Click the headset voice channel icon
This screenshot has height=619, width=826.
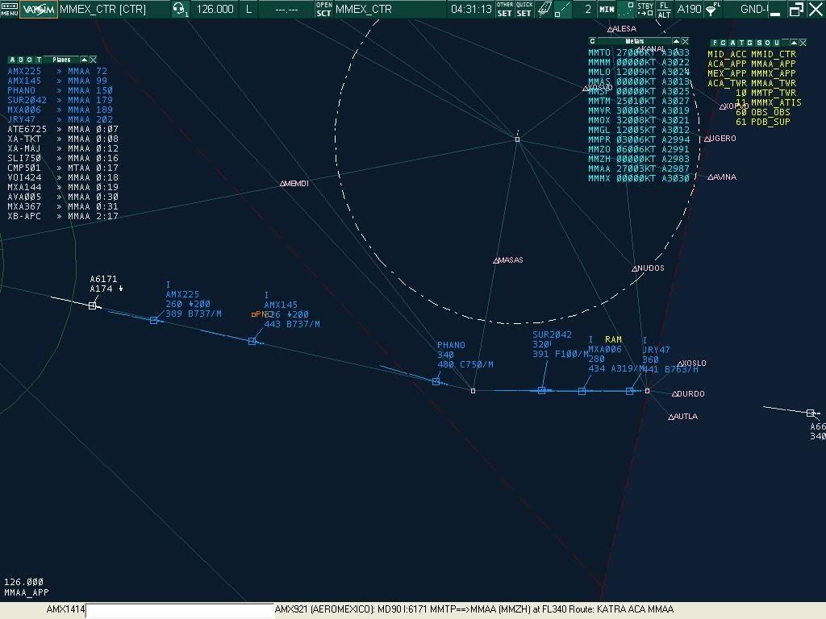180,10
